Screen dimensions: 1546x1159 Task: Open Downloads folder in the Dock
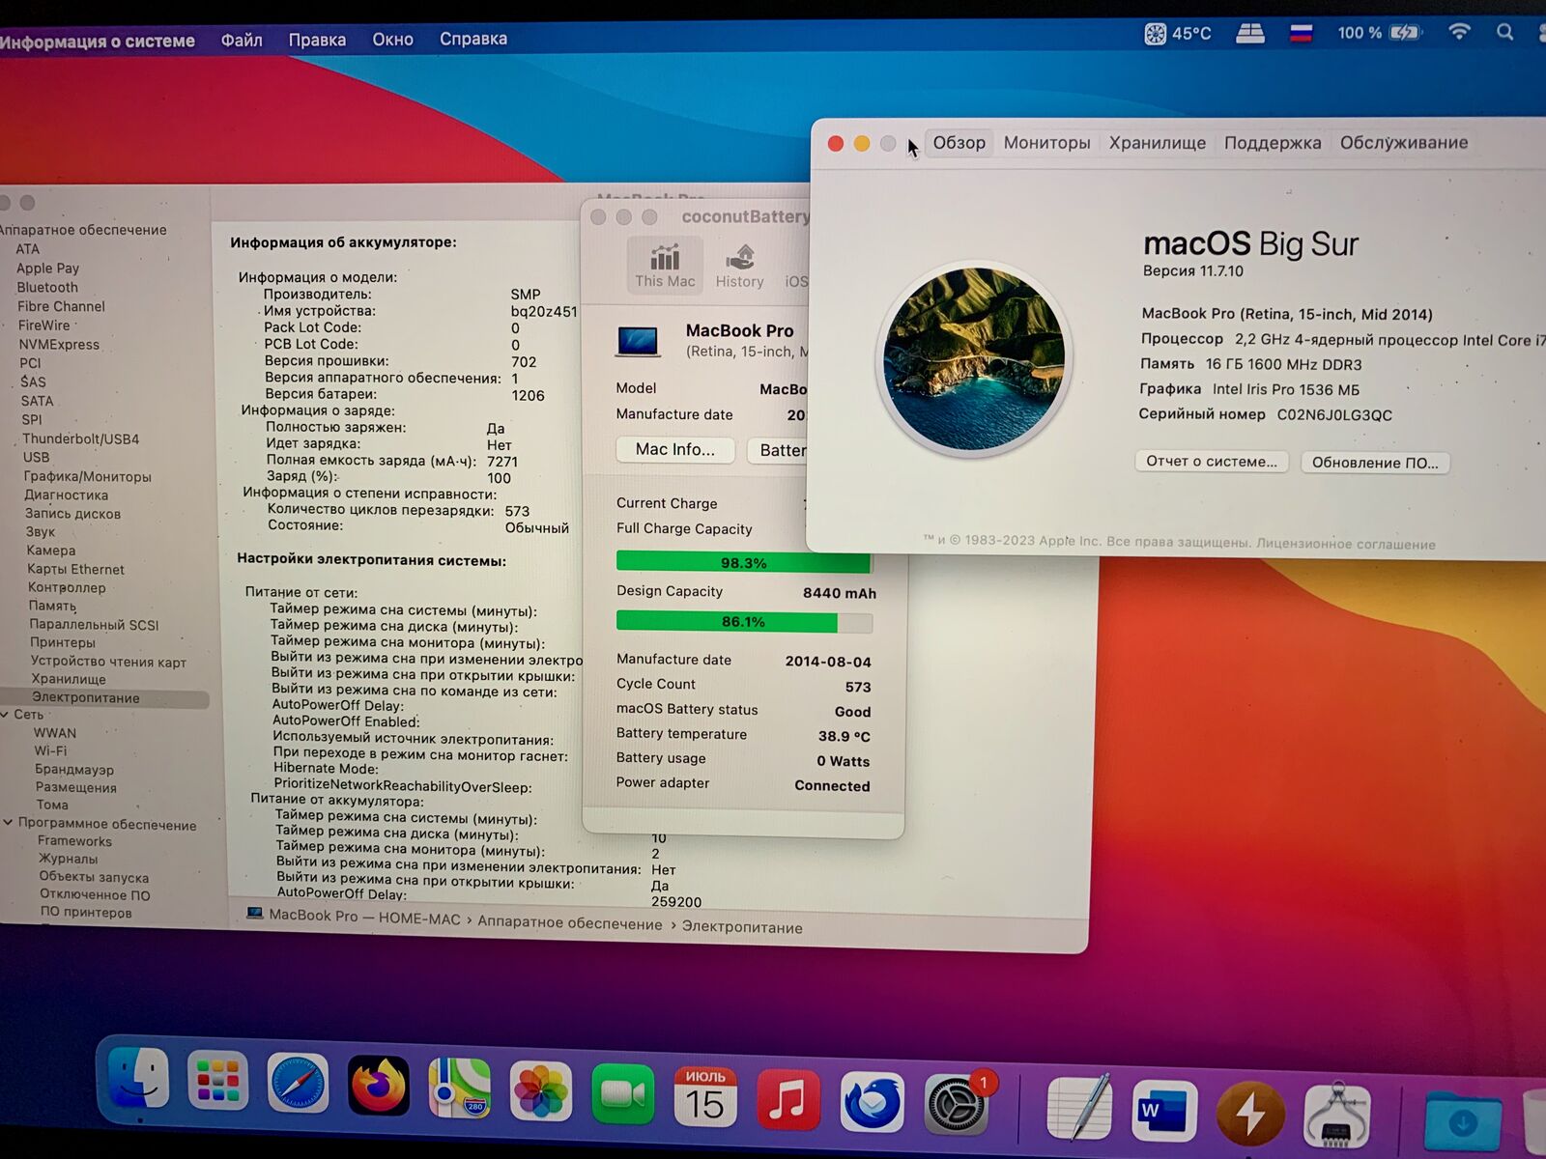[1463, 1120]
